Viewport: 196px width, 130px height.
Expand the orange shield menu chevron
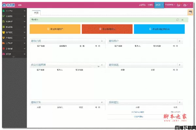pos(24,38)
